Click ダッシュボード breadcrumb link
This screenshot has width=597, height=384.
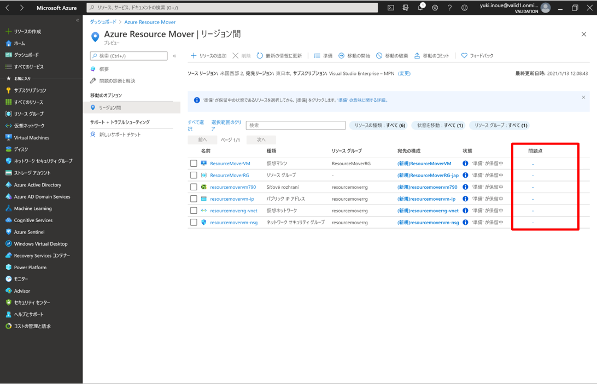(103, 22)
